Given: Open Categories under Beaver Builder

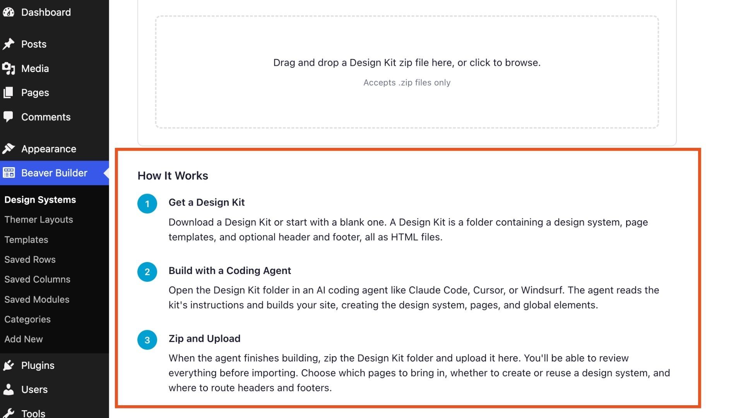Looking at the screenshot, I should pos(27,319).
